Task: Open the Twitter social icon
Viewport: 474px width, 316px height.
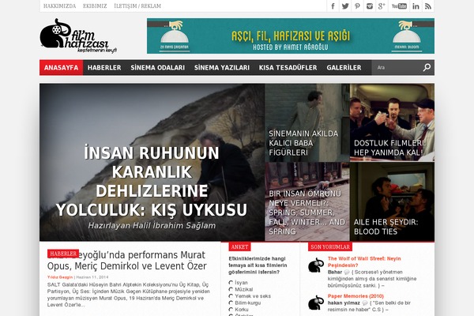Action: (345, 6)
